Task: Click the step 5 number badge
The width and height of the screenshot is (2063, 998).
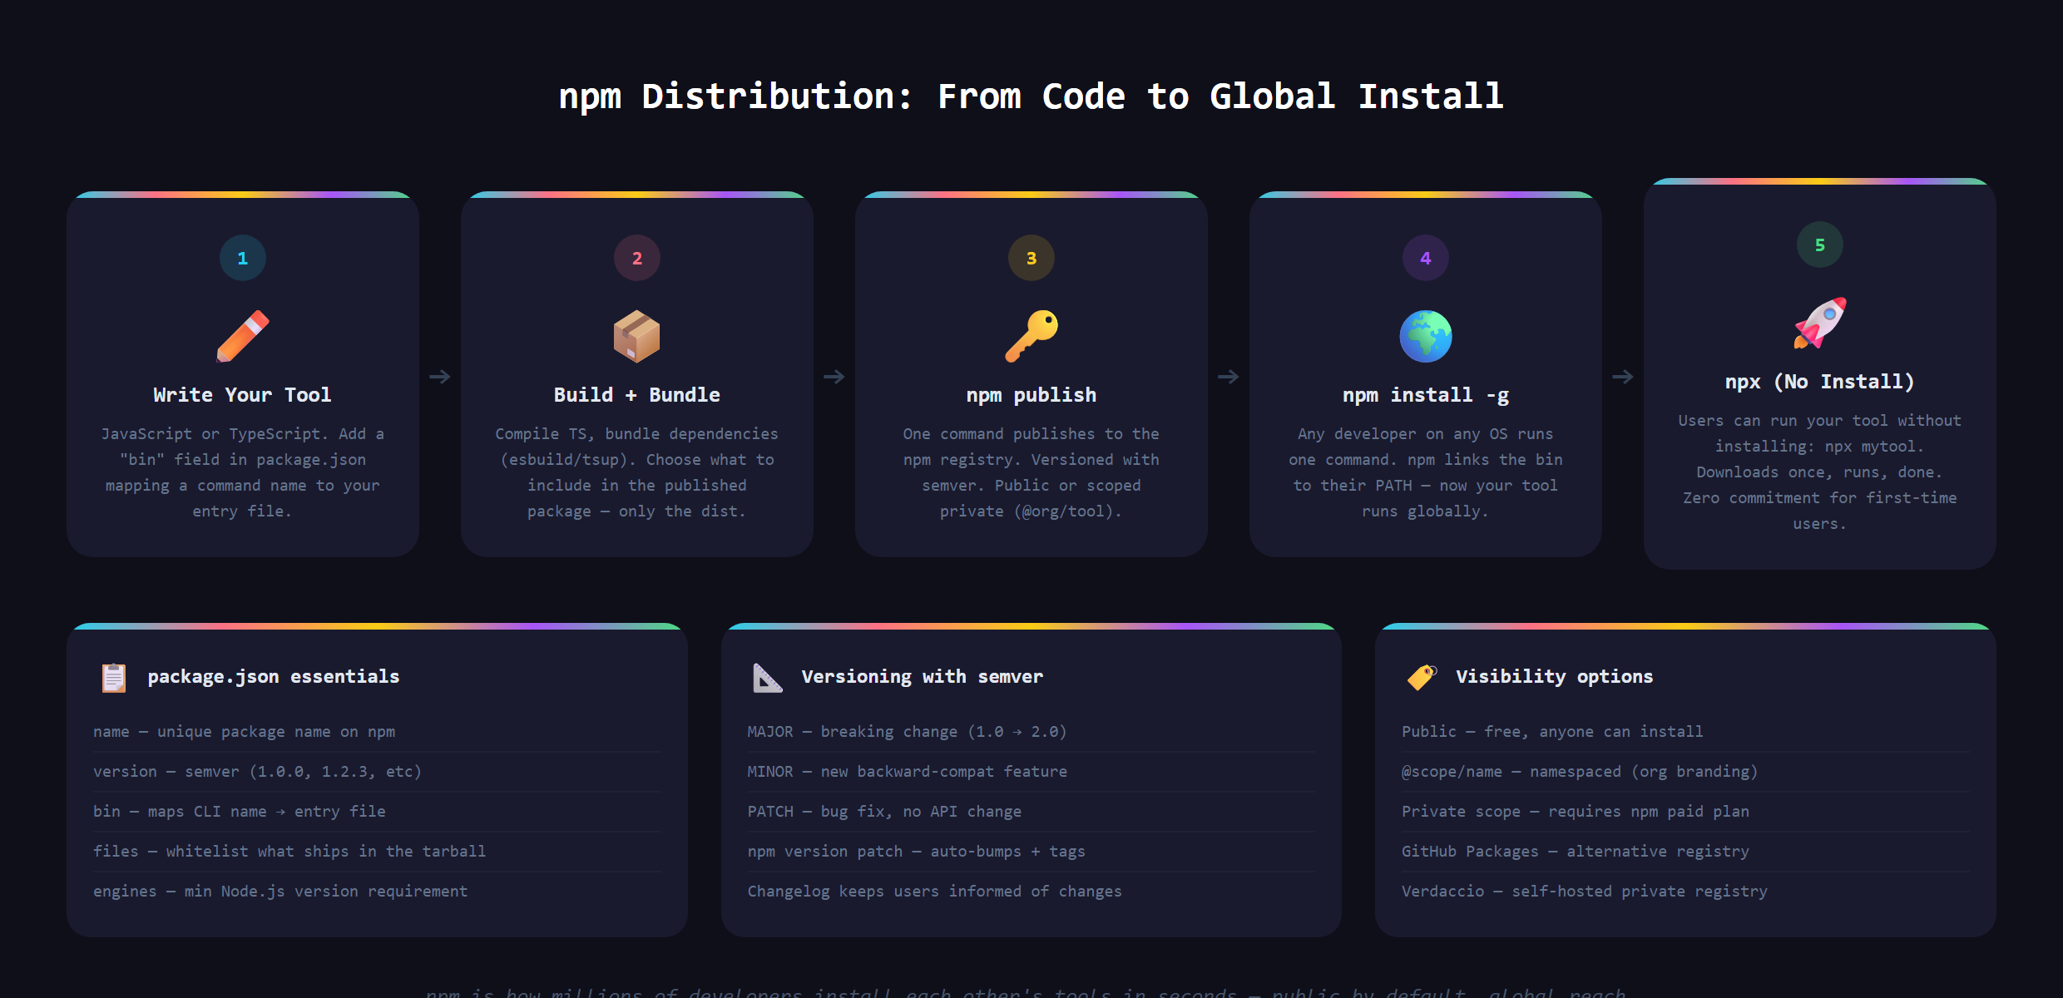Action: point(1820,245)
